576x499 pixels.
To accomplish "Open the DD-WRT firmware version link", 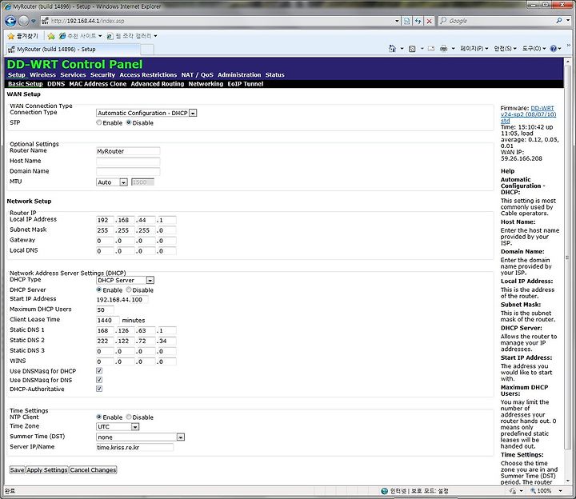I will coord(528,114).
